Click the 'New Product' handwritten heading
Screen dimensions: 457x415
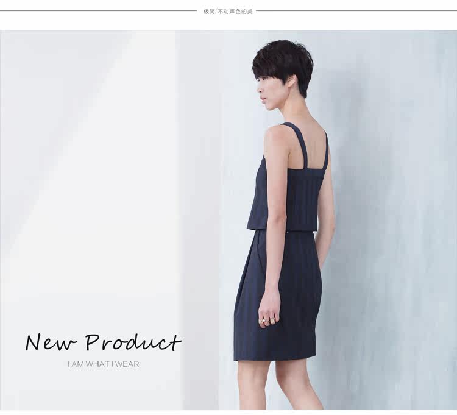104,342
